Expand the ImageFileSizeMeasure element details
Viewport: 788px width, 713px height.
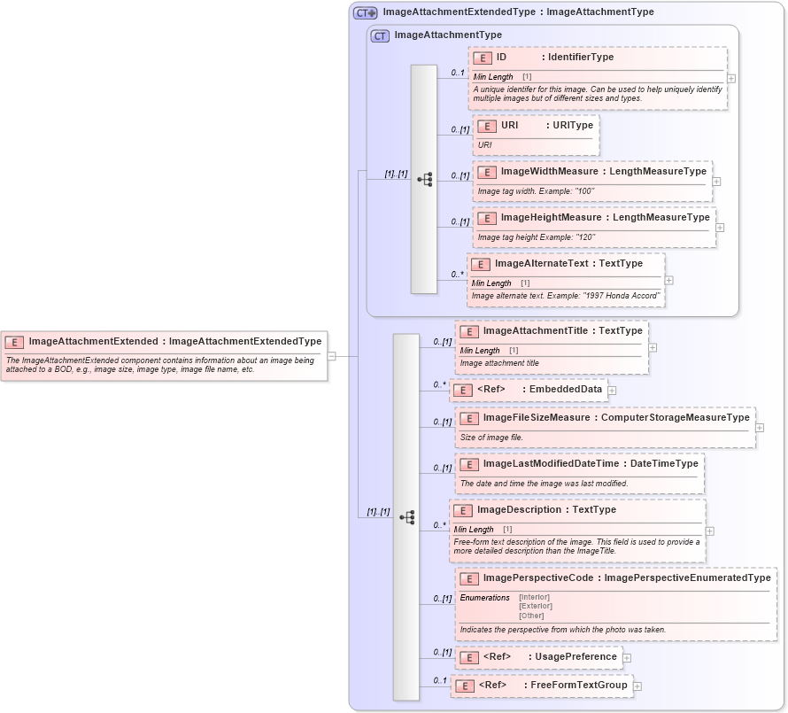(759, 428)
